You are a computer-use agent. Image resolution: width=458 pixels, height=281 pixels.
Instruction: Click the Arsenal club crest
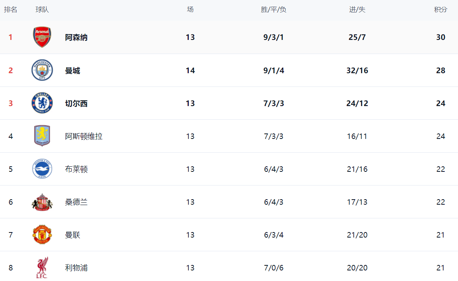tap(42, 37)
